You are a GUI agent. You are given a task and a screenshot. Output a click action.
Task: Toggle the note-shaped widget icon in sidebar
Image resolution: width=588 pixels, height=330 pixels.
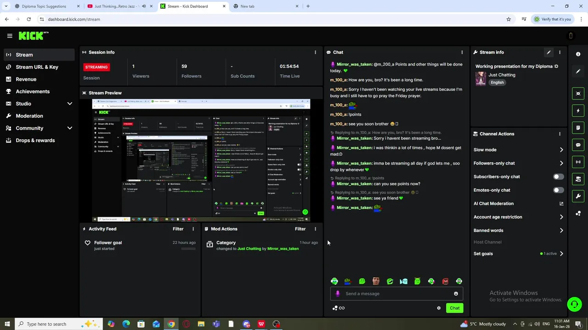(578, 127)
